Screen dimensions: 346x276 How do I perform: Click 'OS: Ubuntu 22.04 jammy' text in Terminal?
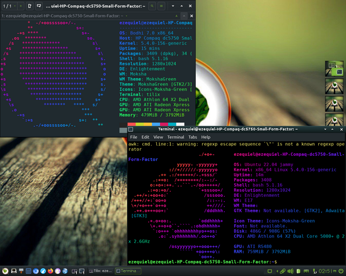263,164
